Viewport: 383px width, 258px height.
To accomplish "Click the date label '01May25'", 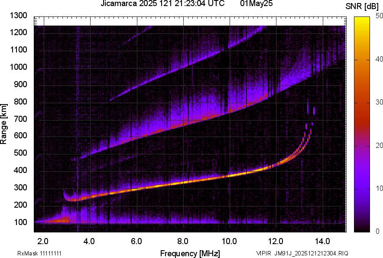I will (x=256, y=3).
